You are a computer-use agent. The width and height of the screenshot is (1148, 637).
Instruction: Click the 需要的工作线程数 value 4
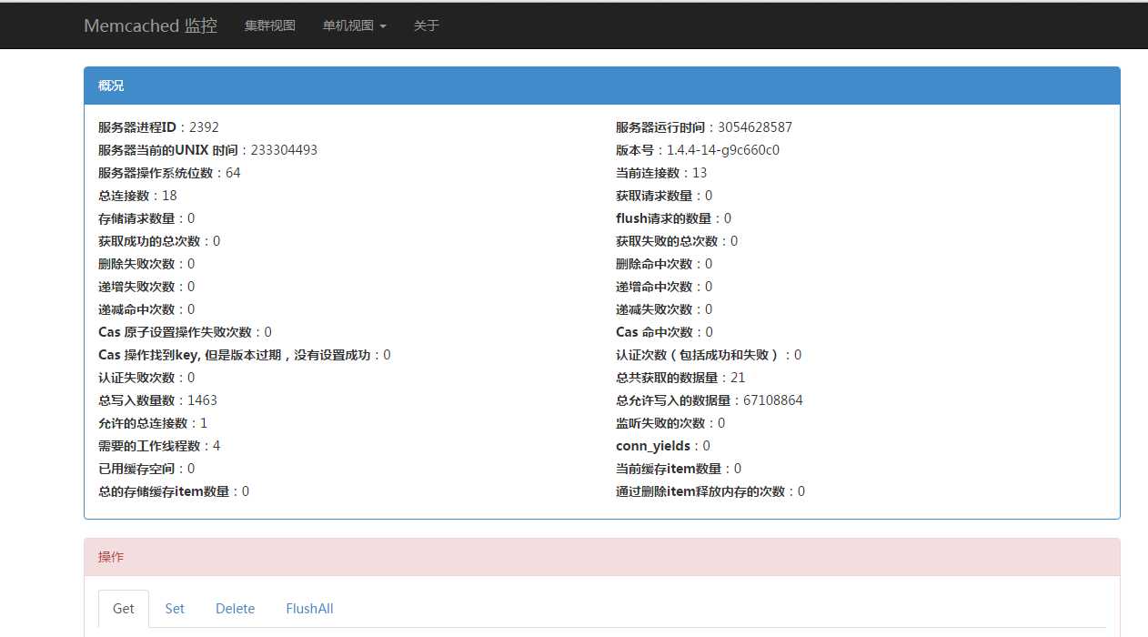coord(217,446)
